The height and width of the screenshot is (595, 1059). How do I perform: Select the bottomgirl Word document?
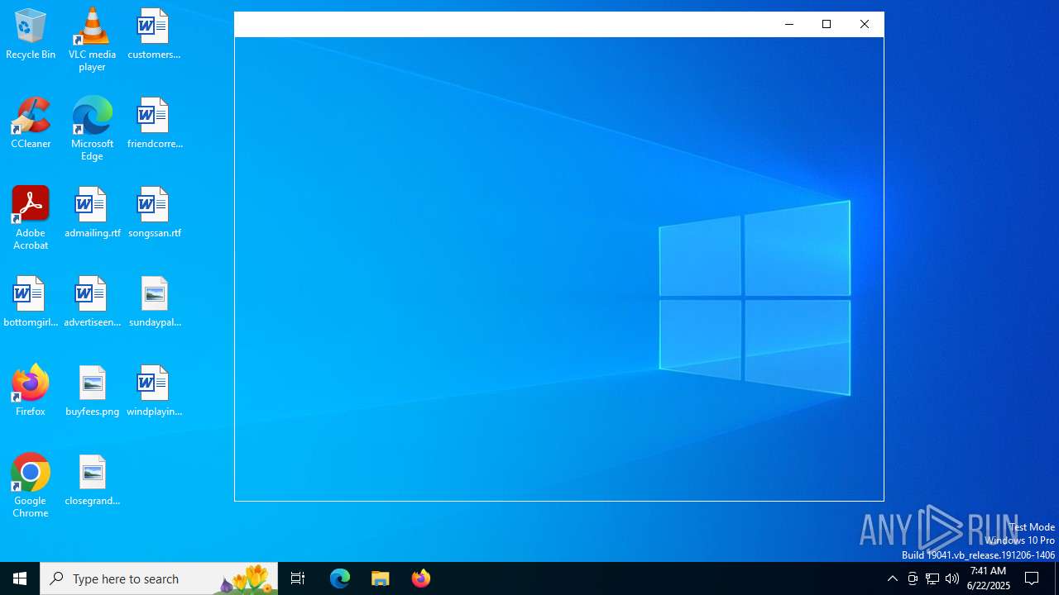pyautogui.click(x=31, y=302)
